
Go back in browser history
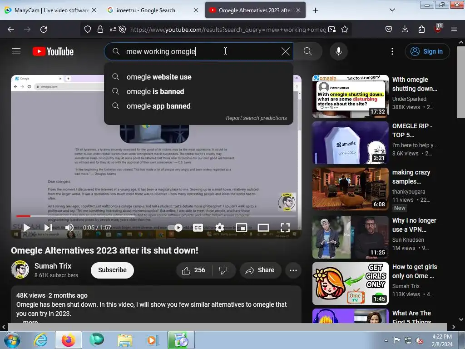[11, 30]
